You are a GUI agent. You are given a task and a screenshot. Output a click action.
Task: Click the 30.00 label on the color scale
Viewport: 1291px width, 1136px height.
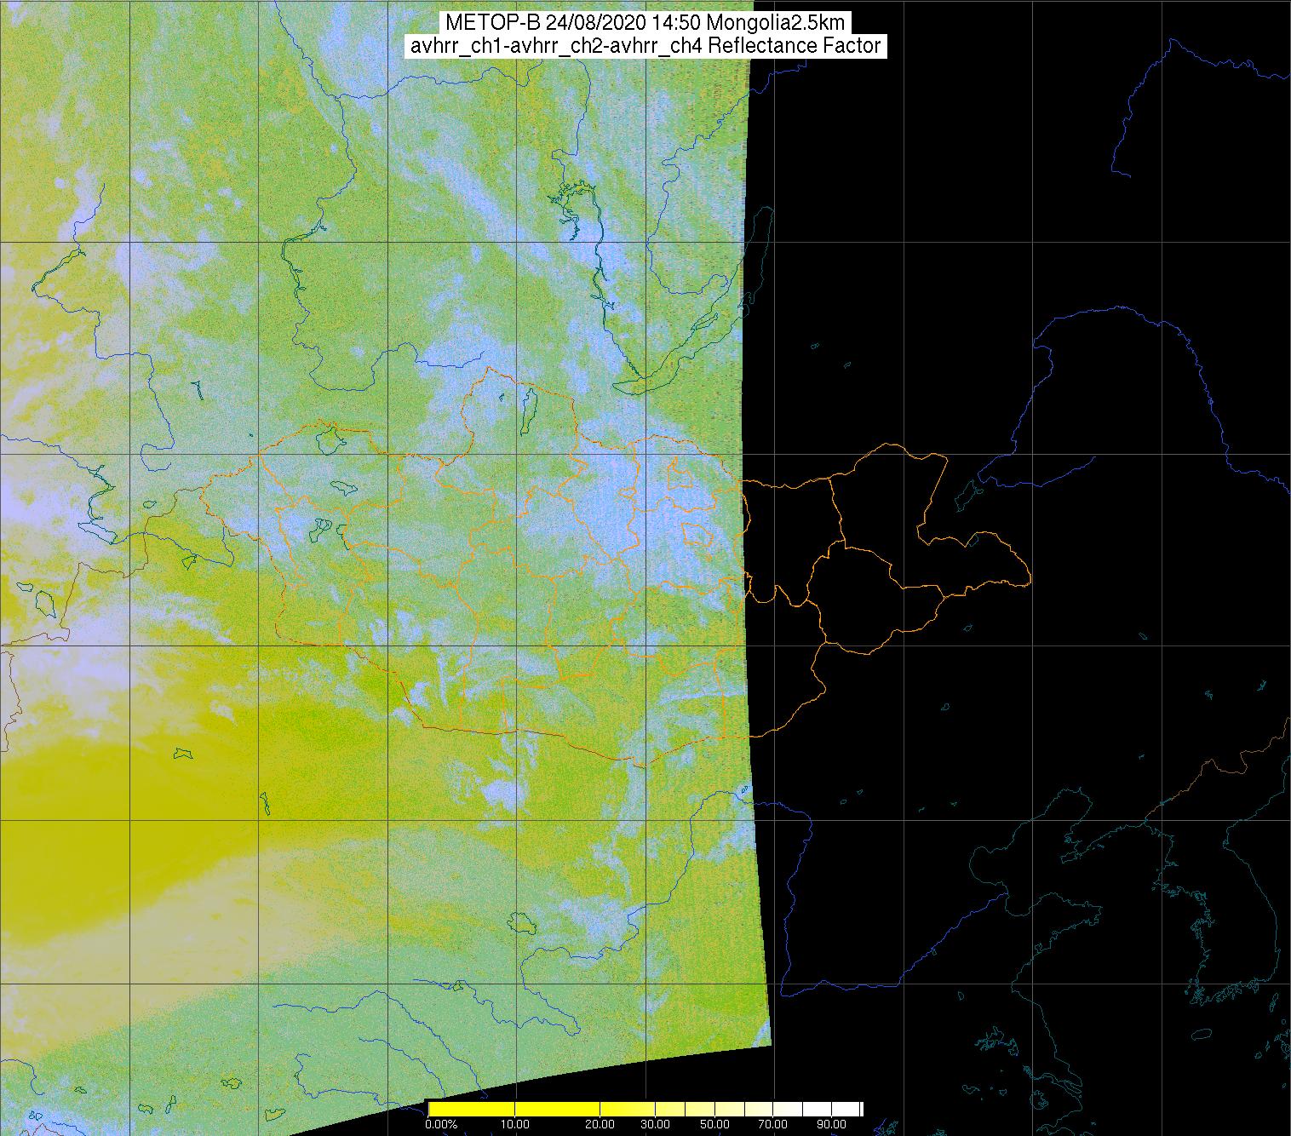point(656,1124)
